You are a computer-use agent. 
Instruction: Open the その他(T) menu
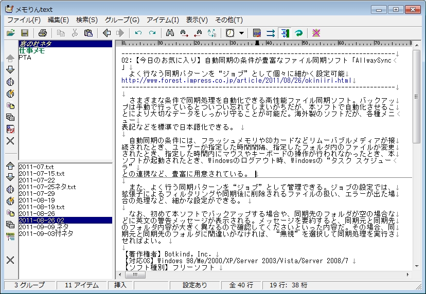tap(229, 20)
